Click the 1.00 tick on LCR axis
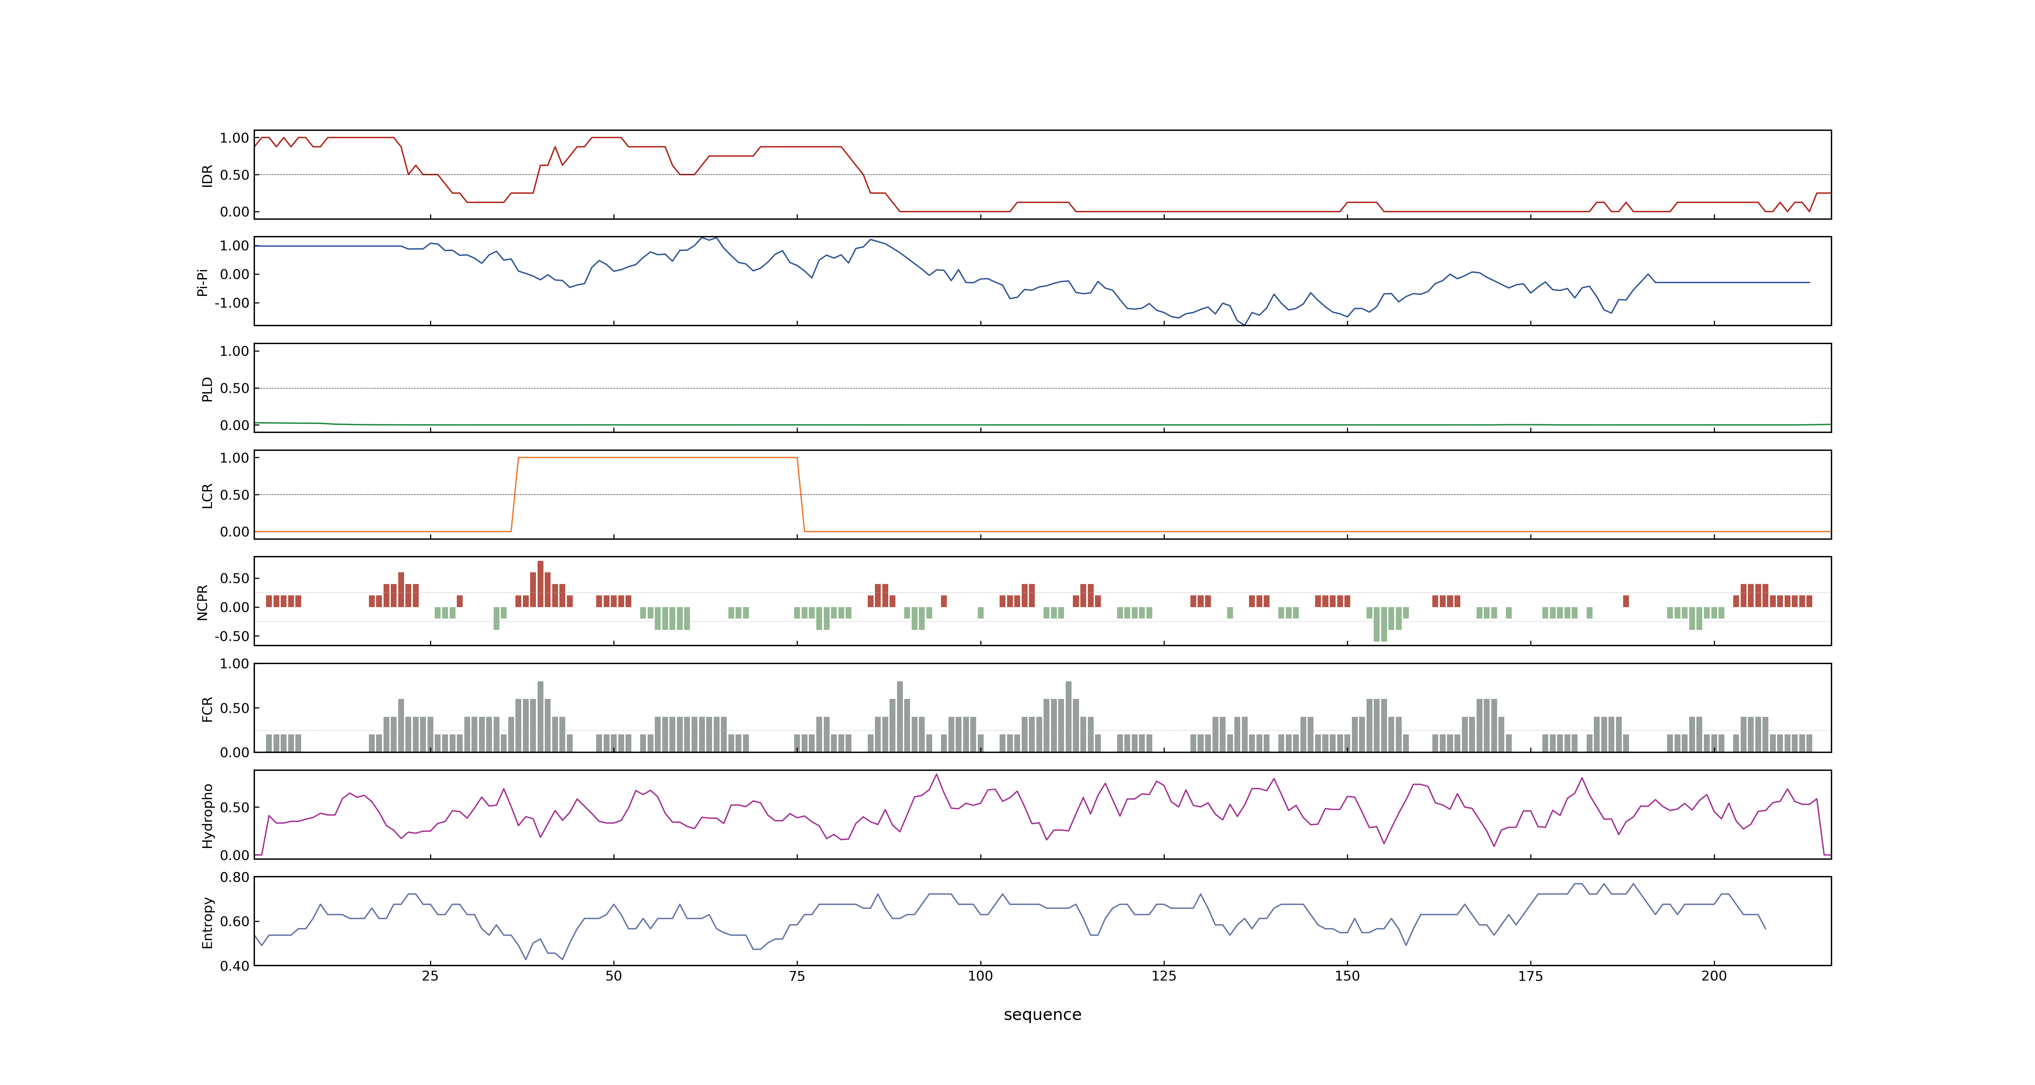This screenshot has height=1085, width=2035. pyautogui.click(x=235, y=458)
